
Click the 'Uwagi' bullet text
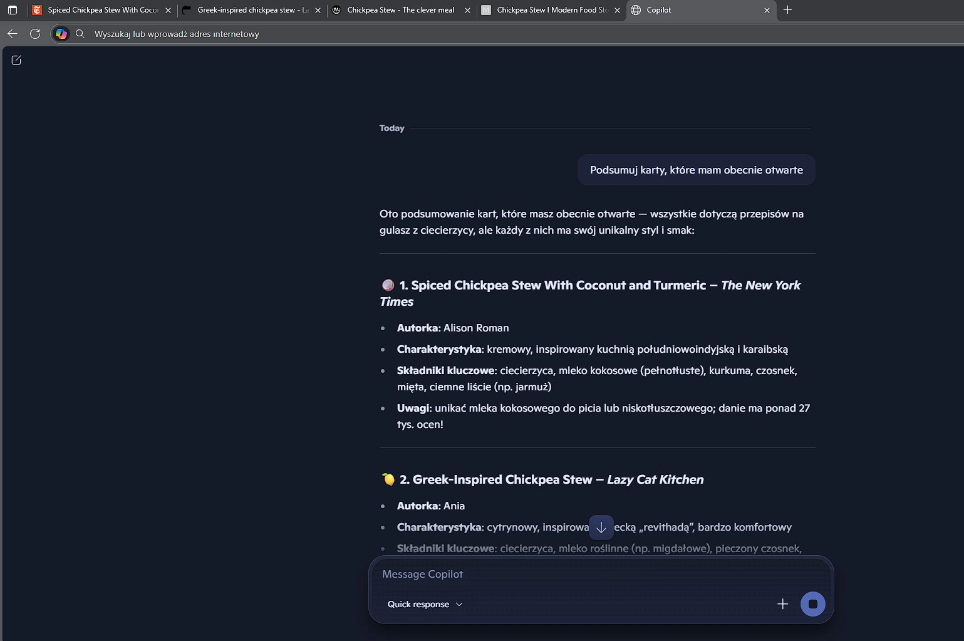click(603, 416)
